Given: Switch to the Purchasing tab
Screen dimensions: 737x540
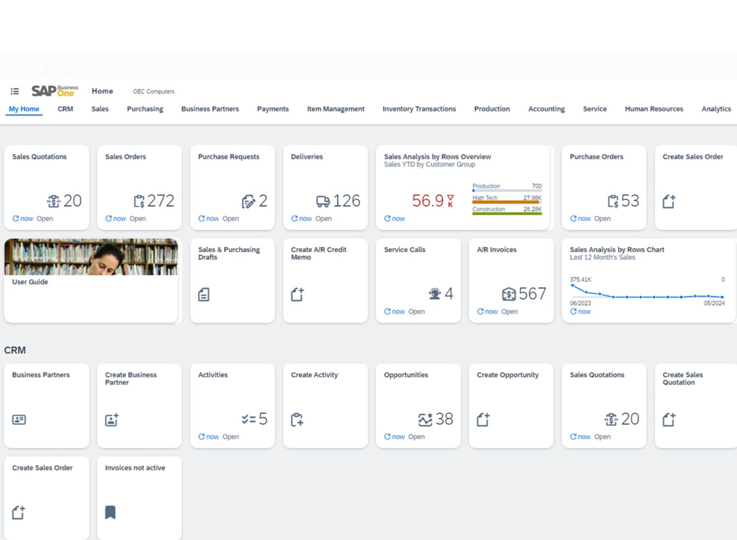Looking at the screenshot, I should [x=145, y=109].
